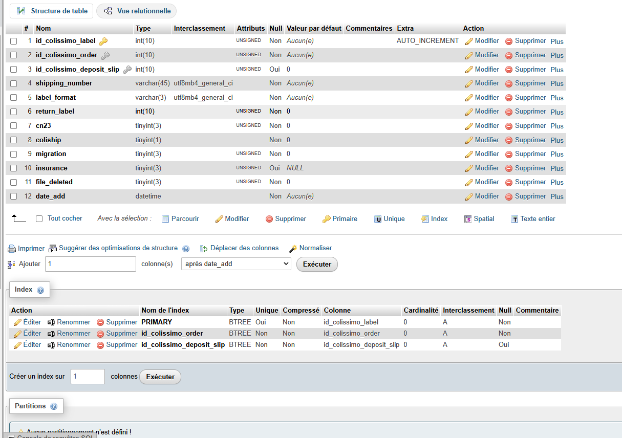Click pencil Modifier icon for shipping_number row
This screenshot has height=438, width=622.
tap(469, 83)
